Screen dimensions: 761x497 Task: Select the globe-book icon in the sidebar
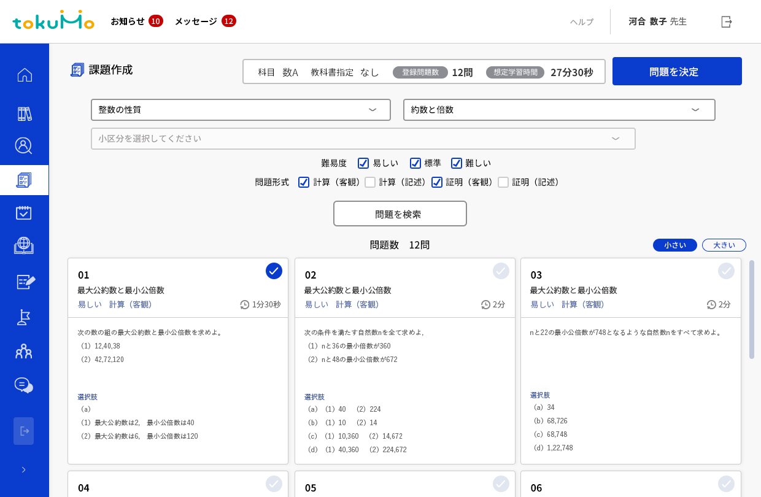pyautogui.click(x=24, y=245)
